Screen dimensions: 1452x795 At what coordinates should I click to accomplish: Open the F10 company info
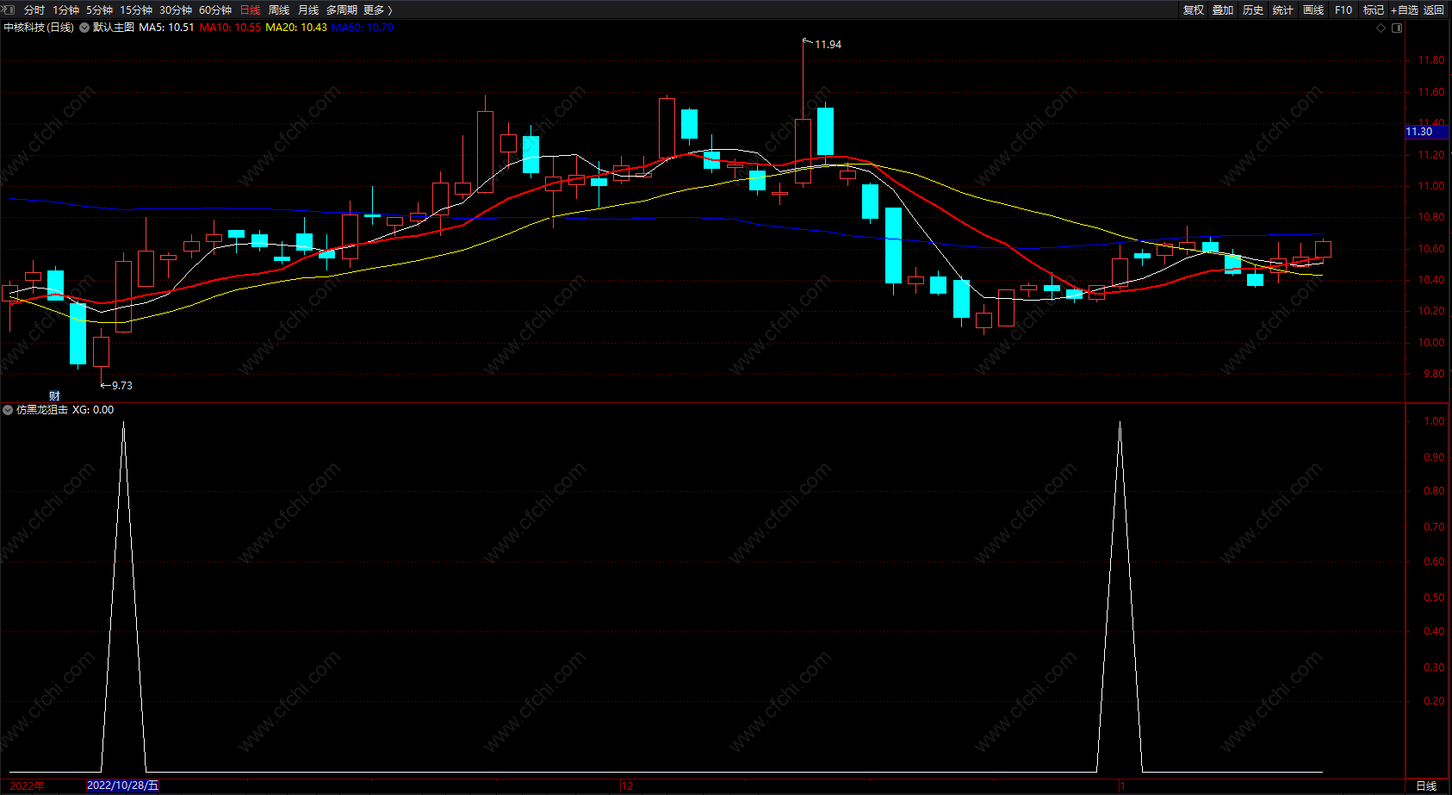1343,10
